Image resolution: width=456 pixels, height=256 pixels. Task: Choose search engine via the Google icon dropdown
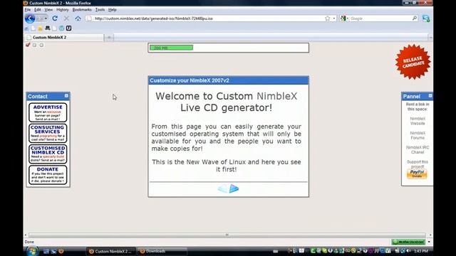pyautogui.click(x=344, y=18)
